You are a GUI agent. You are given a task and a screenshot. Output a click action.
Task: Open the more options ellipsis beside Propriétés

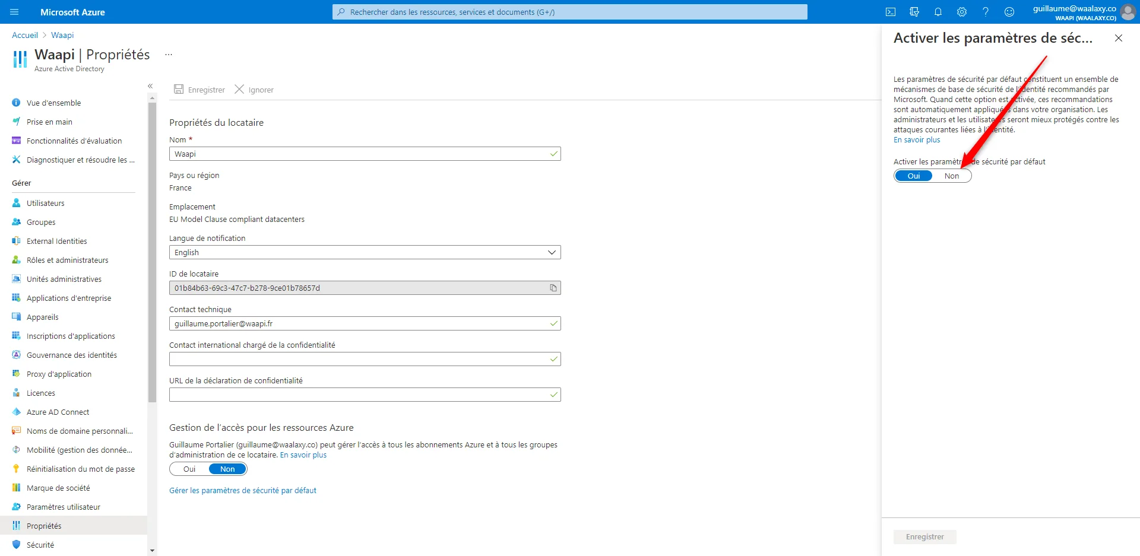click(169, 55)
